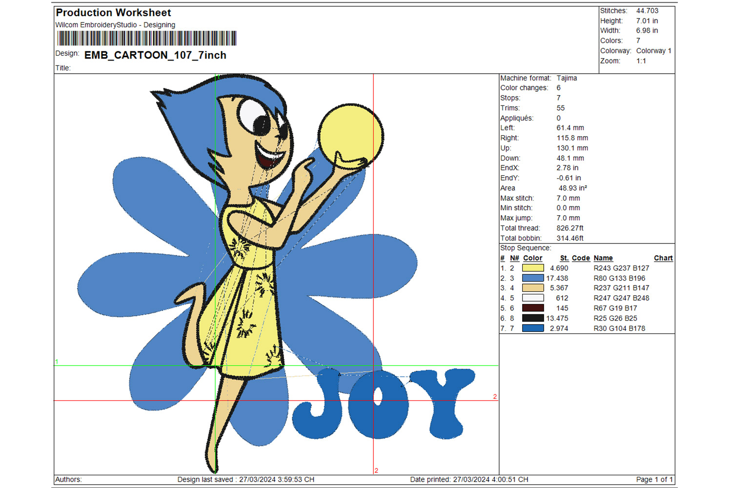Click the thread name R30 G104 B178
Screen dimensions: 733x488
pos(619,328)
